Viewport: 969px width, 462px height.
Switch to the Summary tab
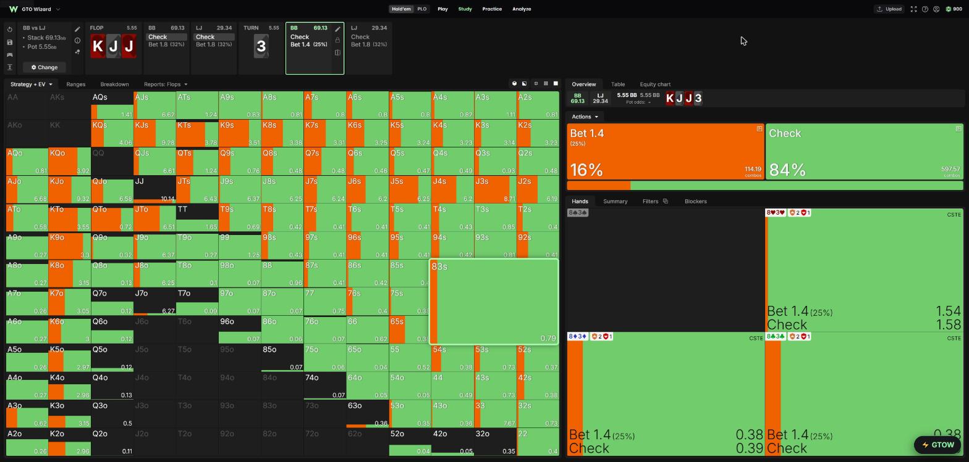click(615, 201)
